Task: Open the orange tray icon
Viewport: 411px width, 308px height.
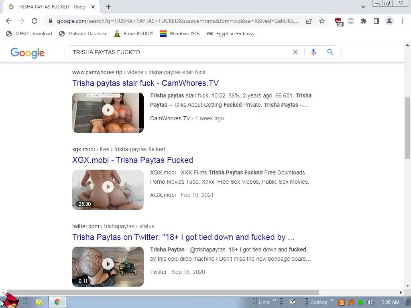Action: (x=341, y=302)
